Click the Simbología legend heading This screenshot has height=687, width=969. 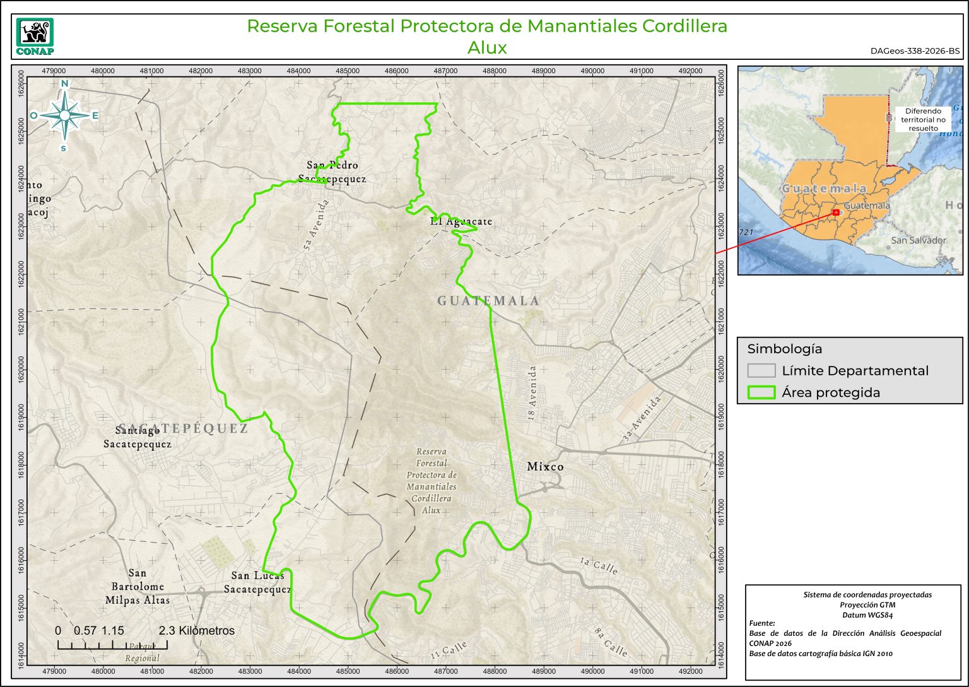click(x=784, y=349)
